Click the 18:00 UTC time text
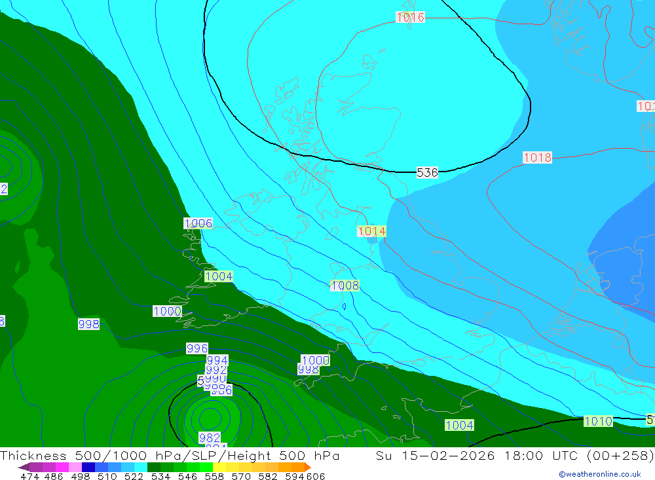This screenshot has width=655, height=480. [541, 455]
